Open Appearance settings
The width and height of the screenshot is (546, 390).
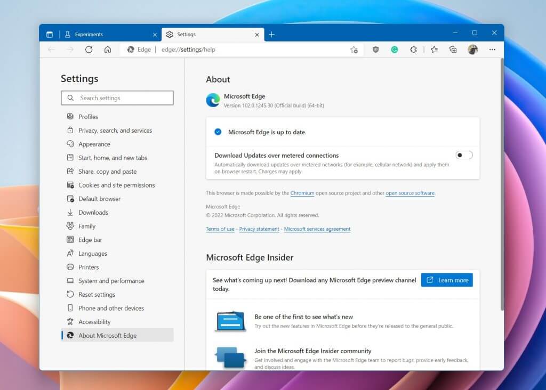[x=117, y=144]
